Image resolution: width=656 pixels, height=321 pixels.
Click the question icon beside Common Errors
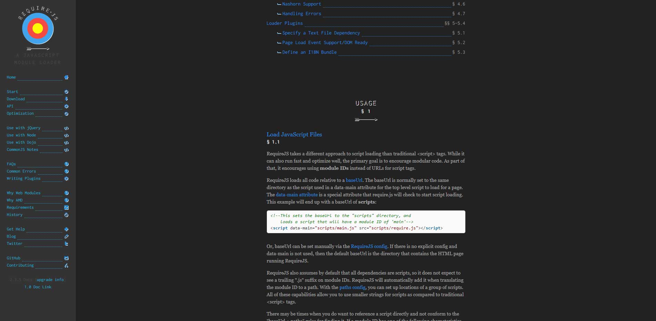67,171
